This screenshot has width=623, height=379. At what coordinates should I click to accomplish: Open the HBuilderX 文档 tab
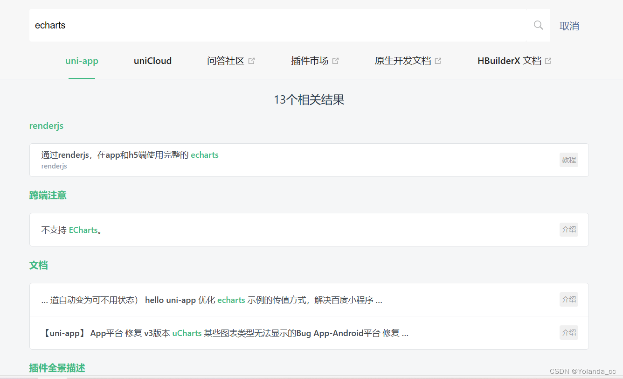click(x=511, y=61)
